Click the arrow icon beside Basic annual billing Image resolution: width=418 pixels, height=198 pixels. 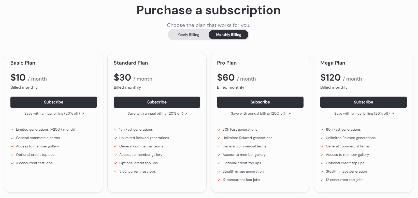[x=83, y=114]
